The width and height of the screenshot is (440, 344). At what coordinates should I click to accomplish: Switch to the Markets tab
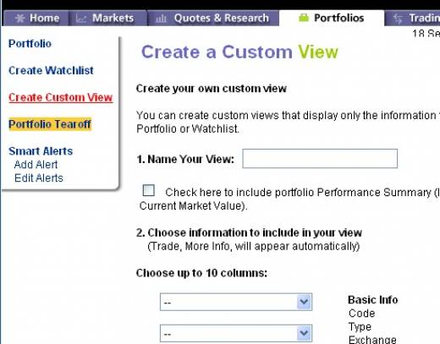107,18
